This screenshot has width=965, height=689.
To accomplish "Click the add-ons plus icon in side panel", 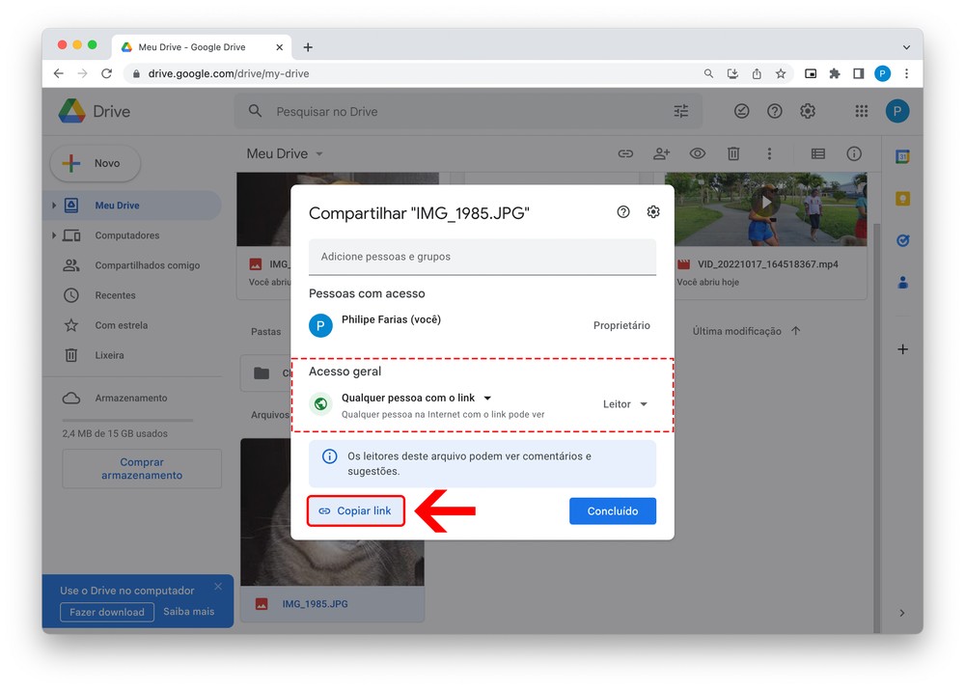I will tap(903, 349).
